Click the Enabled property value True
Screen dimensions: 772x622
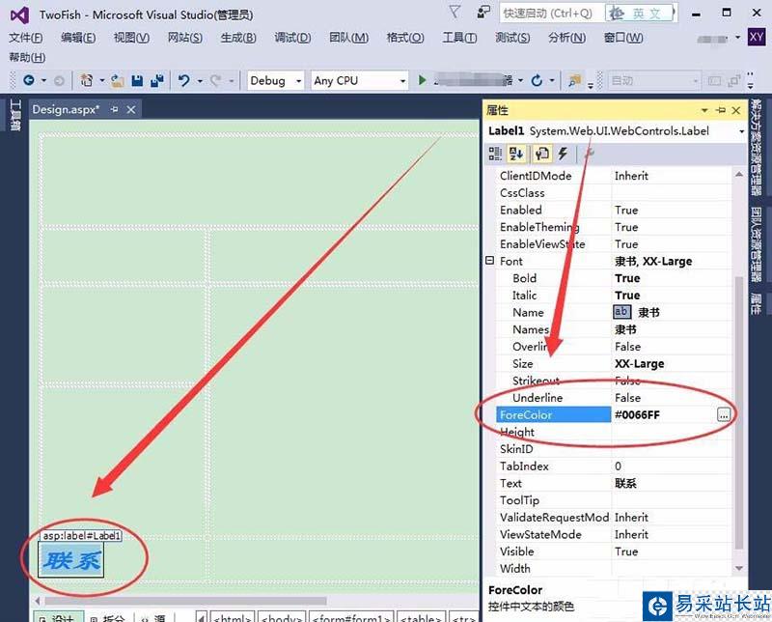pyautogui.click(x=626, y=210)
